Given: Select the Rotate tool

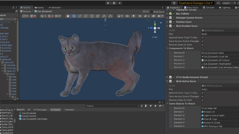Looking at the screenshot, I should 80,16.
